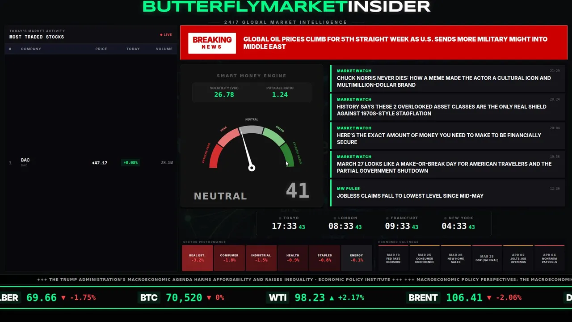This screenshot has height=322, width=572.
Task: Click the Tokyo clock status dot
Action: coord(280,218)
